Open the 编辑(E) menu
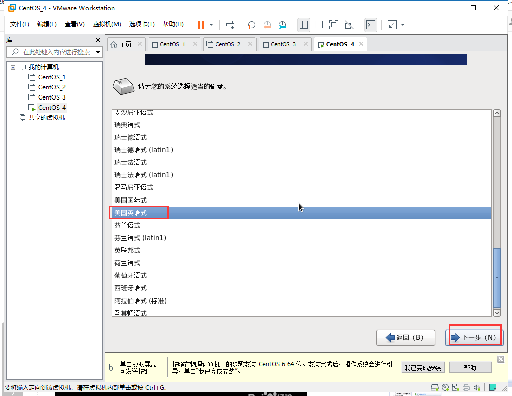This screenshot has height=396, width=512. click(x=47, y=24)
